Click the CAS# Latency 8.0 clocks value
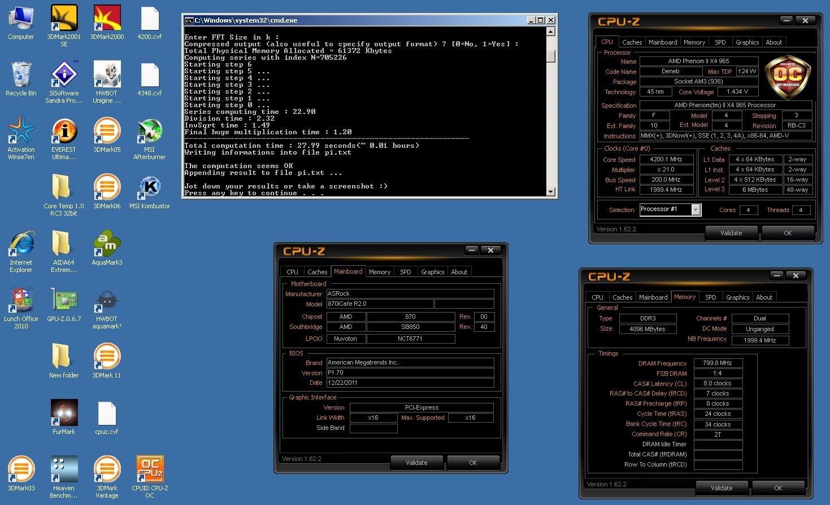This screenshot has width=830, height=505. click(x=718, y=383)
